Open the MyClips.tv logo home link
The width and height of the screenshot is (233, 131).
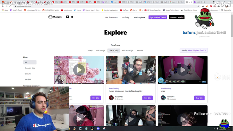55,17
